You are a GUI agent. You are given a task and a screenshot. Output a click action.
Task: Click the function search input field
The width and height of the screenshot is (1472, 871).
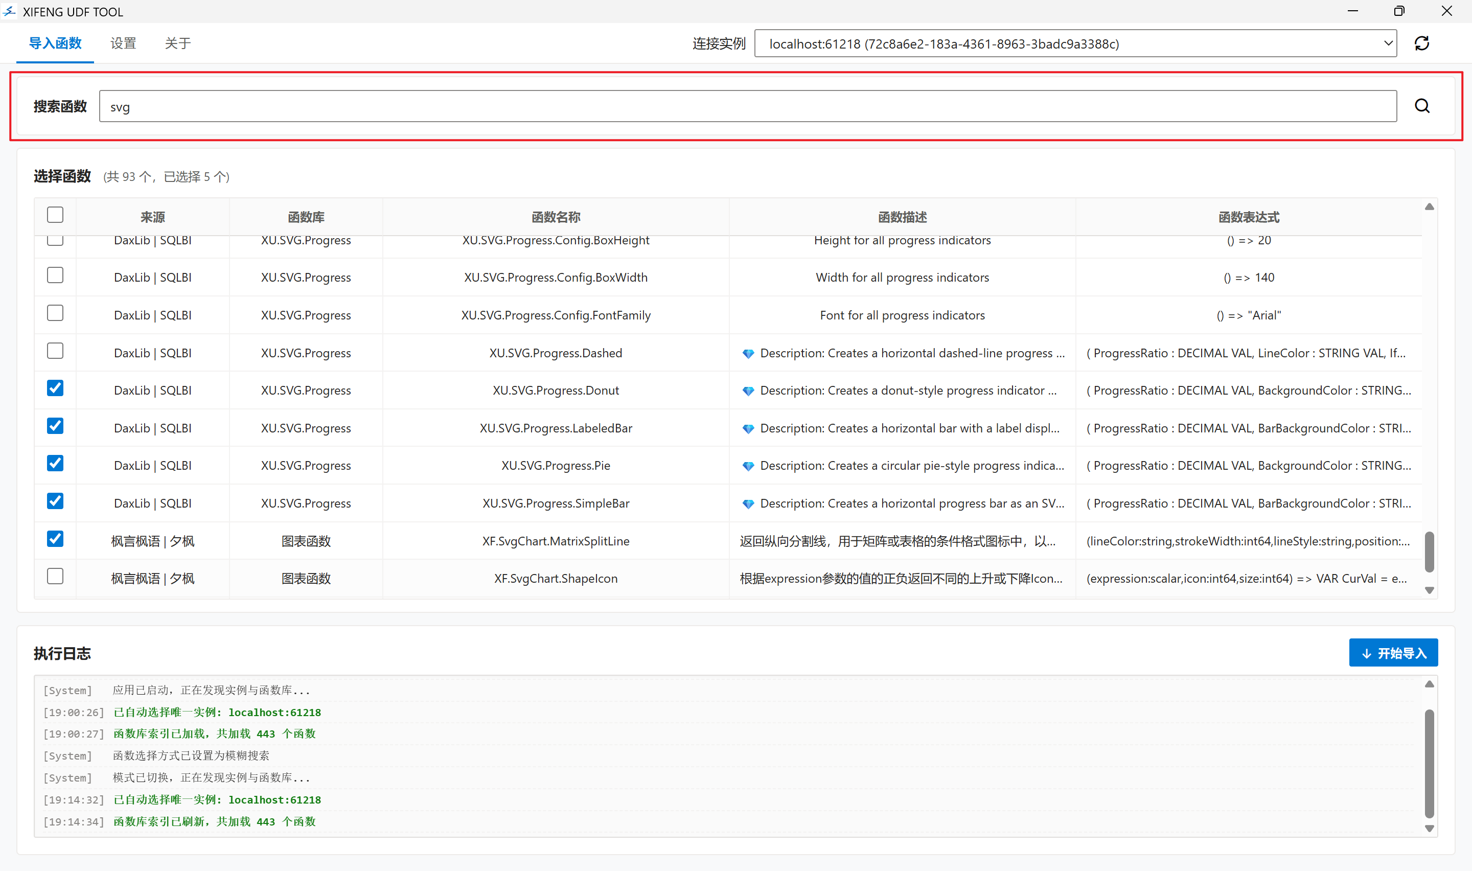pyautogui.click(x=747, y=106)
